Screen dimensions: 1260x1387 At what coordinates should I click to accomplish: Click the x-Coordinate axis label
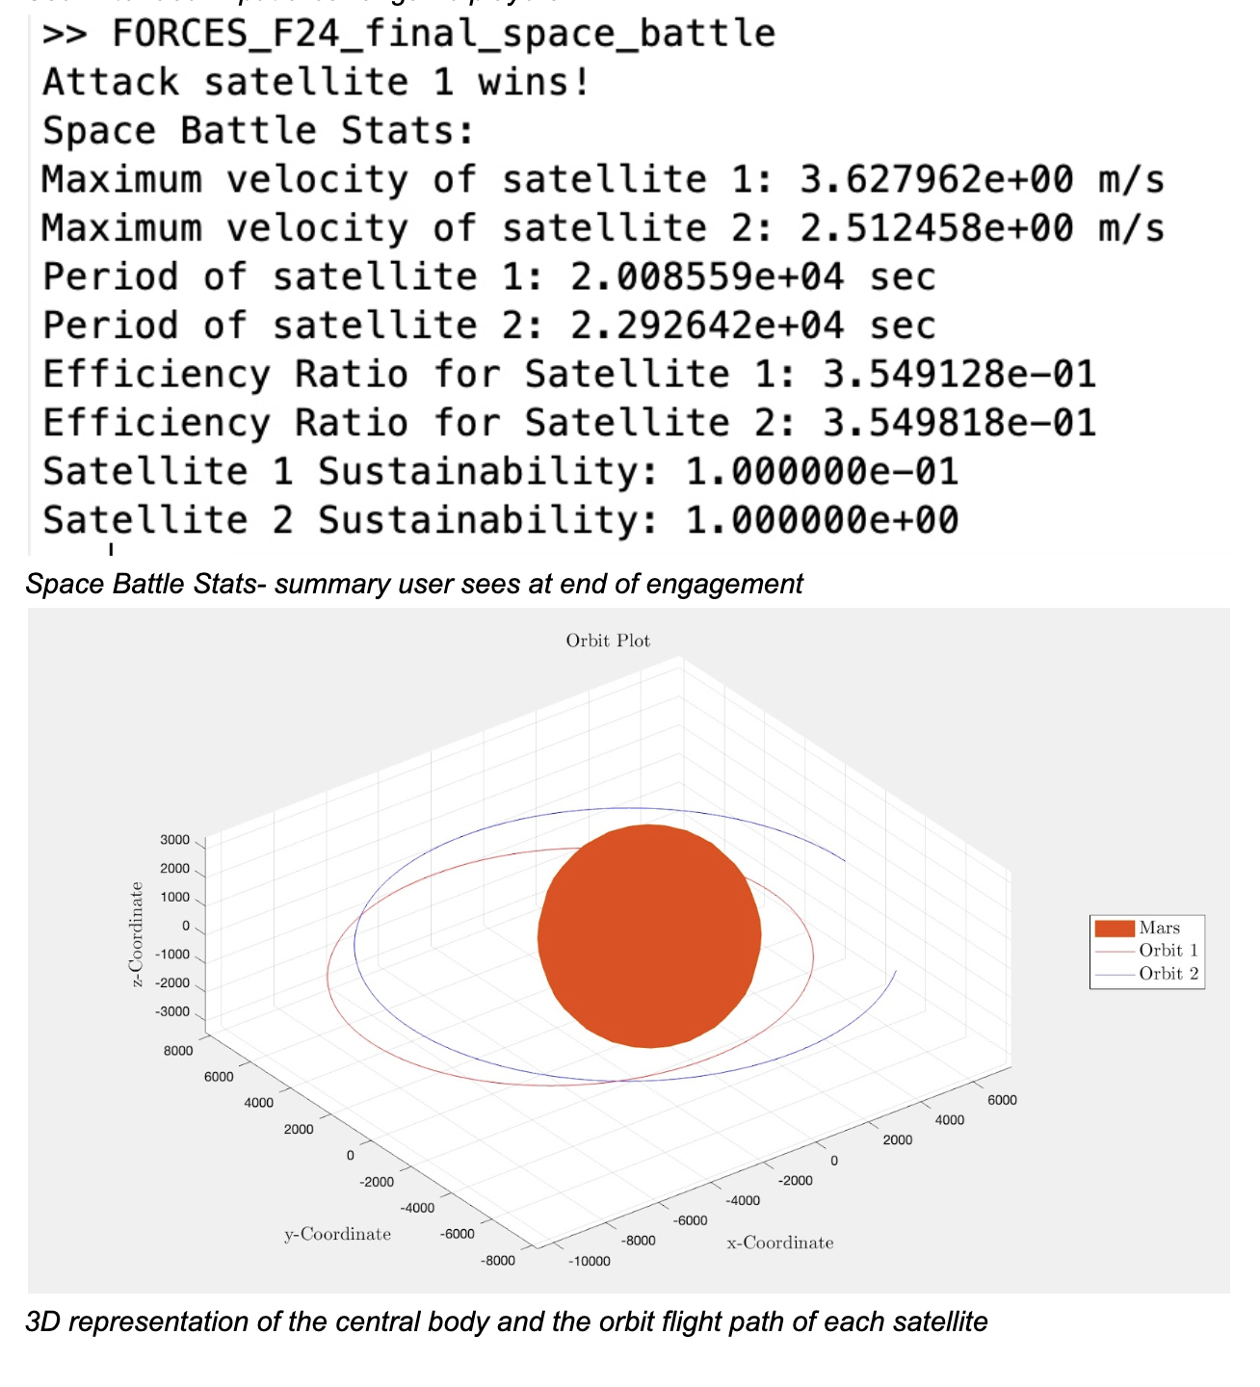click(780, 1243)
